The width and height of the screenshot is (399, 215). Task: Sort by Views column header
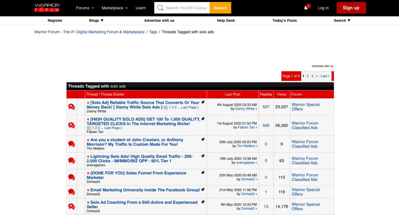[281, 94]
